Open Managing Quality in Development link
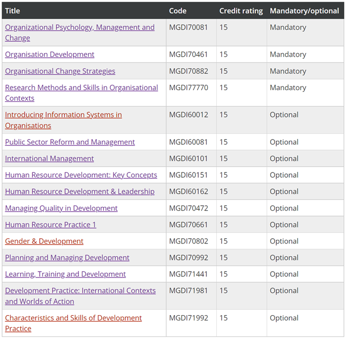The height and width of the screenshot is (339, 346). click(61, 208)
